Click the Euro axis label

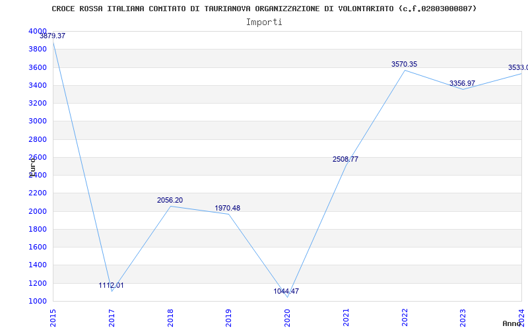pyautogui.click(x=32, y=167)
